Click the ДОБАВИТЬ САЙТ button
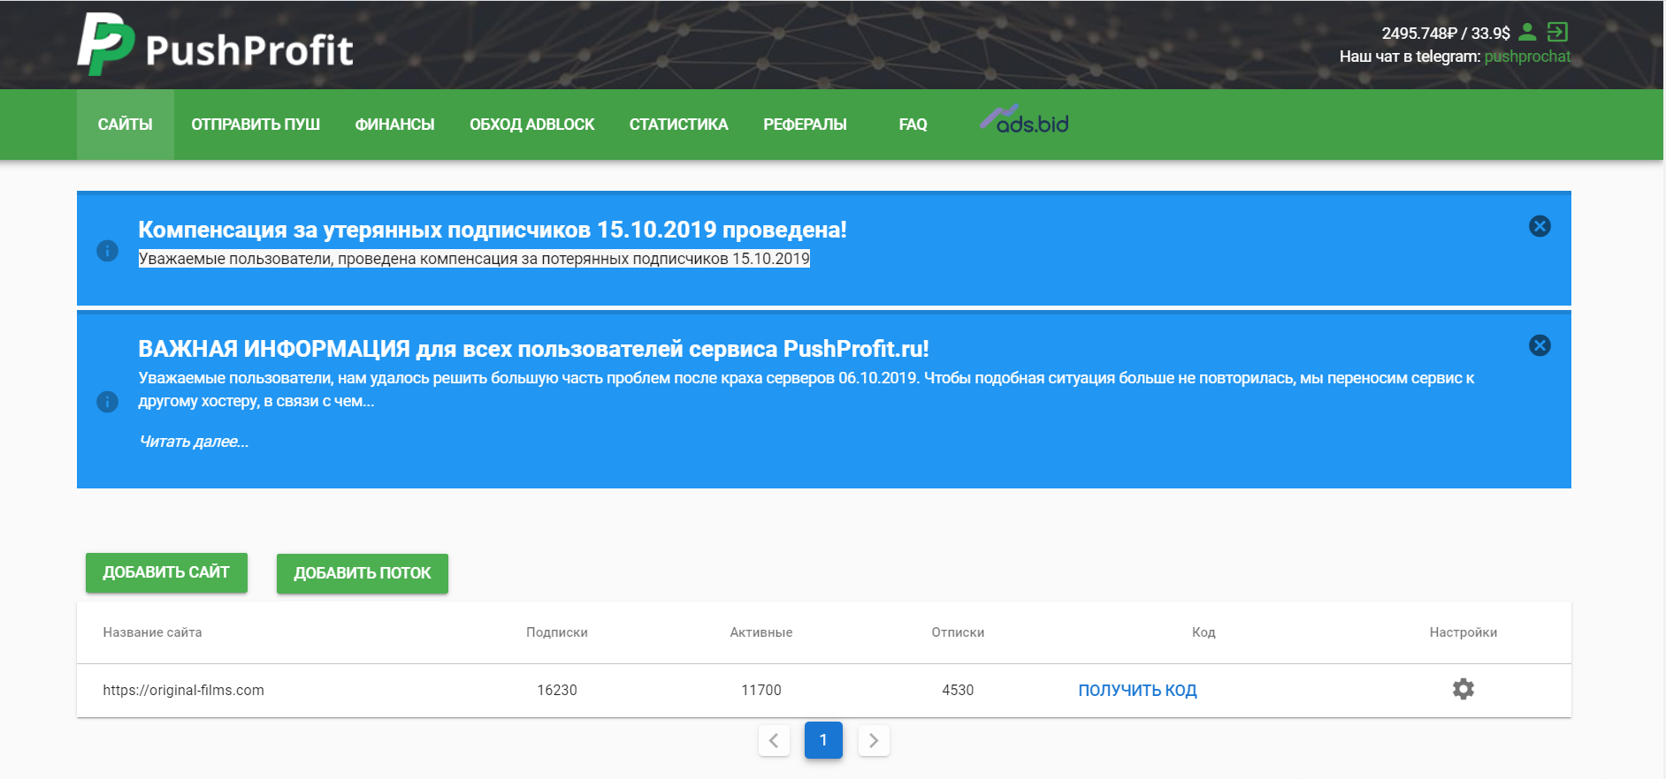 point(166,572)
